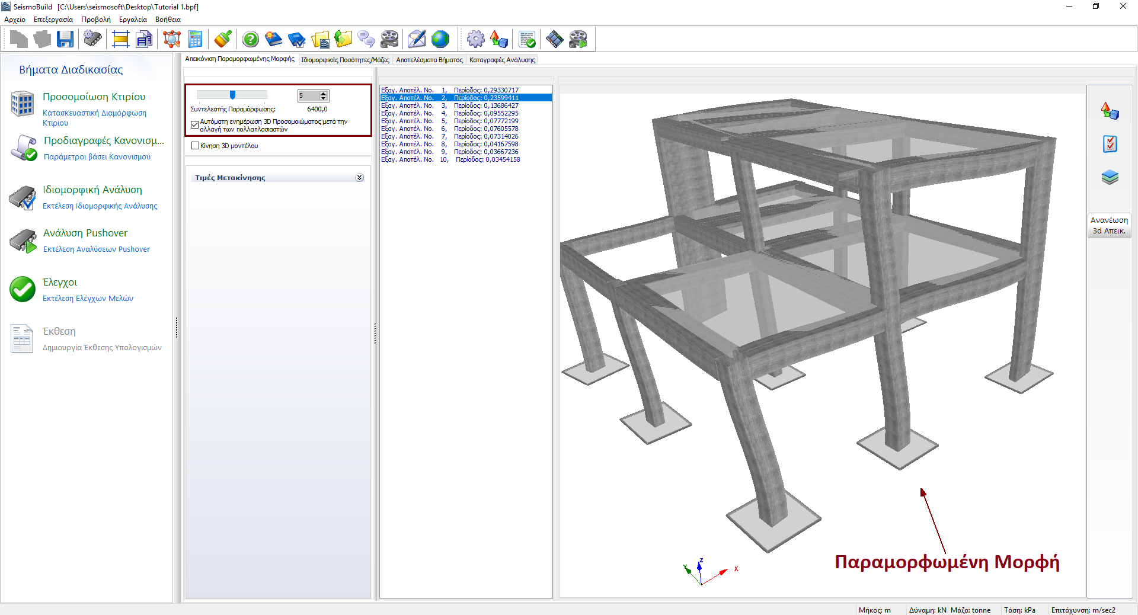Image resolution: width=1138 pixels, height=615 pixels.
Task: Click the layers icon in right sidebar
Action: coord(1110,177)
